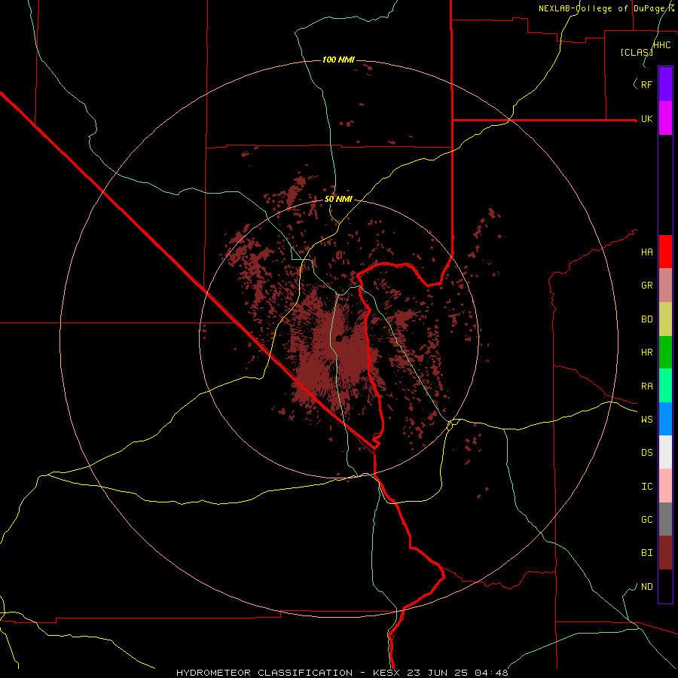Click the BI brown color swatch
The image size is (678, 678).
point(665,553)
